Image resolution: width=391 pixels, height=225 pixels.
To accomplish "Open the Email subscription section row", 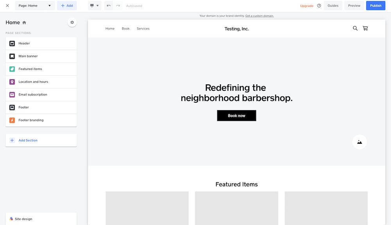I will click(41, 95).
